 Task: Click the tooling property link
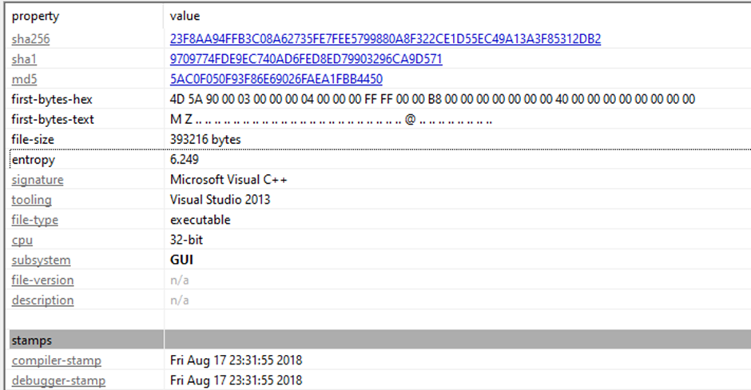[x=31, y=200]
